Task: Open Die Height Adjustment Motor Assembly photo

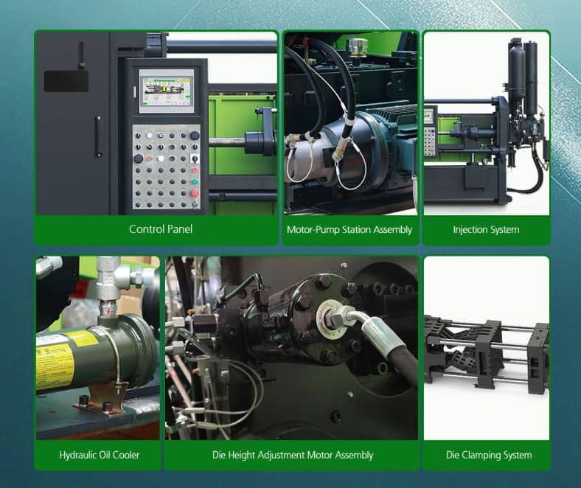Action: click(292, 348)
